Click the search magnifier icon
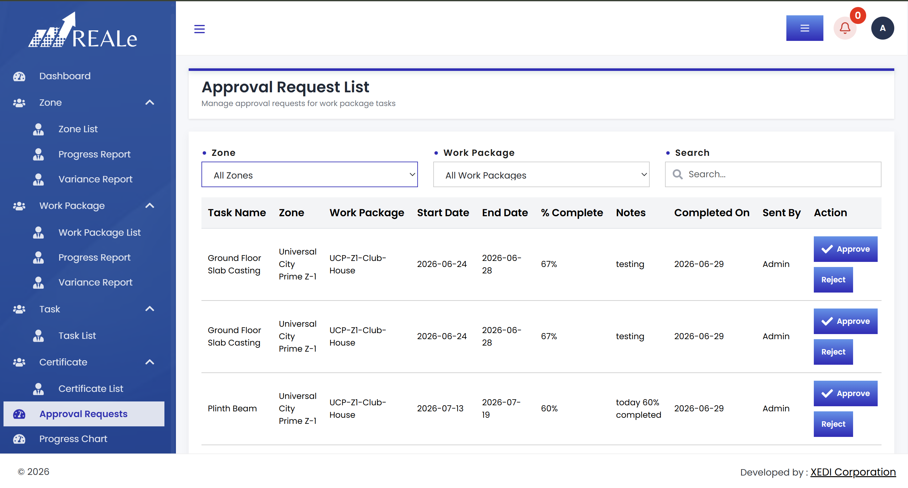Image resolution: width=908 pixels, height=488 pixels. pos(677,174)
